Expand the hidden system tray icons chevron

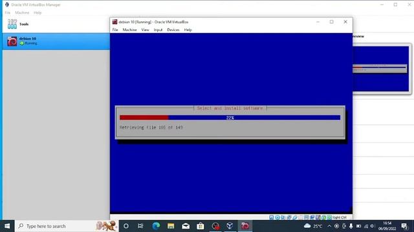(329, 226)
